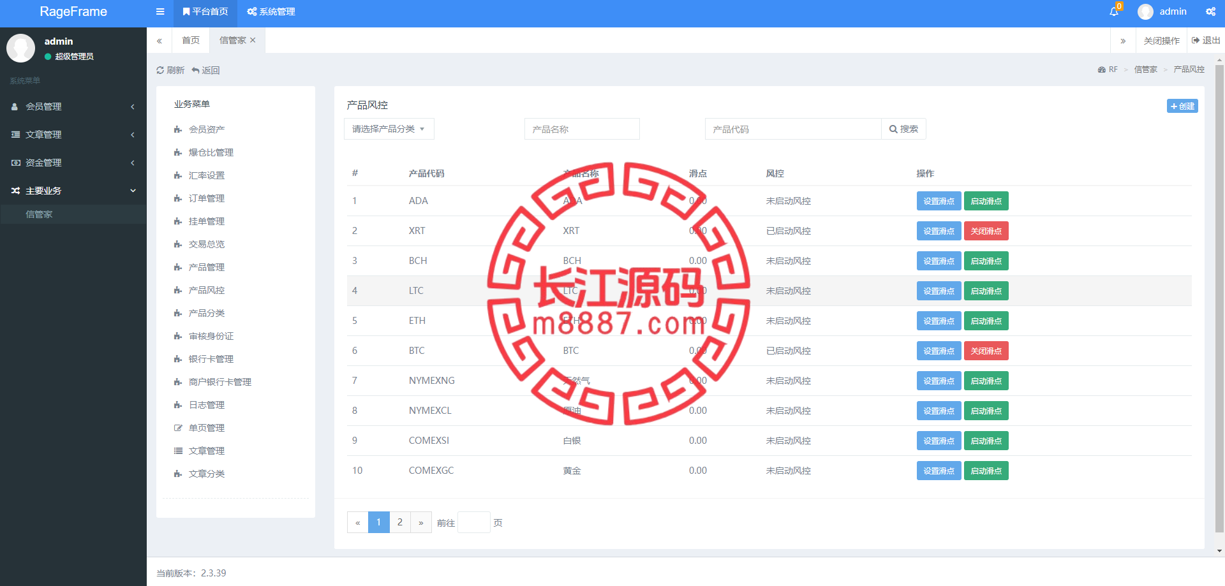
Task: Click 启动滑点 for the BCH row
Action: [x=986, y=261]
